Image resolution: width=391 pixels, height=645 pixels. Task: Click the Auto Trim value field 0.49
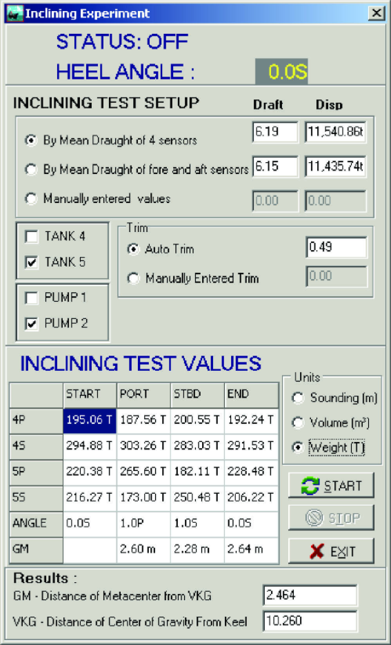[x=337, y=247]
